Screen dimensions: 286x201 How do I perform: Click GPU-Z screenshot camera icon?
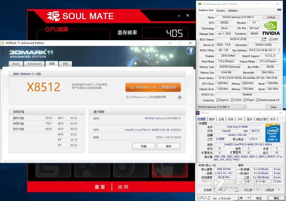point(279,10)
